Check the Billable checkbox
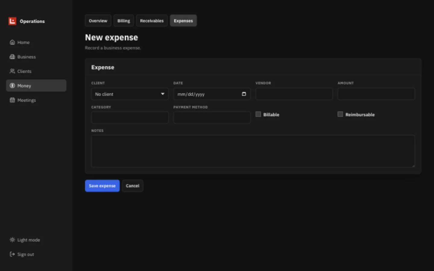Screen dimensions: 434x271 [x=258, y=114]
